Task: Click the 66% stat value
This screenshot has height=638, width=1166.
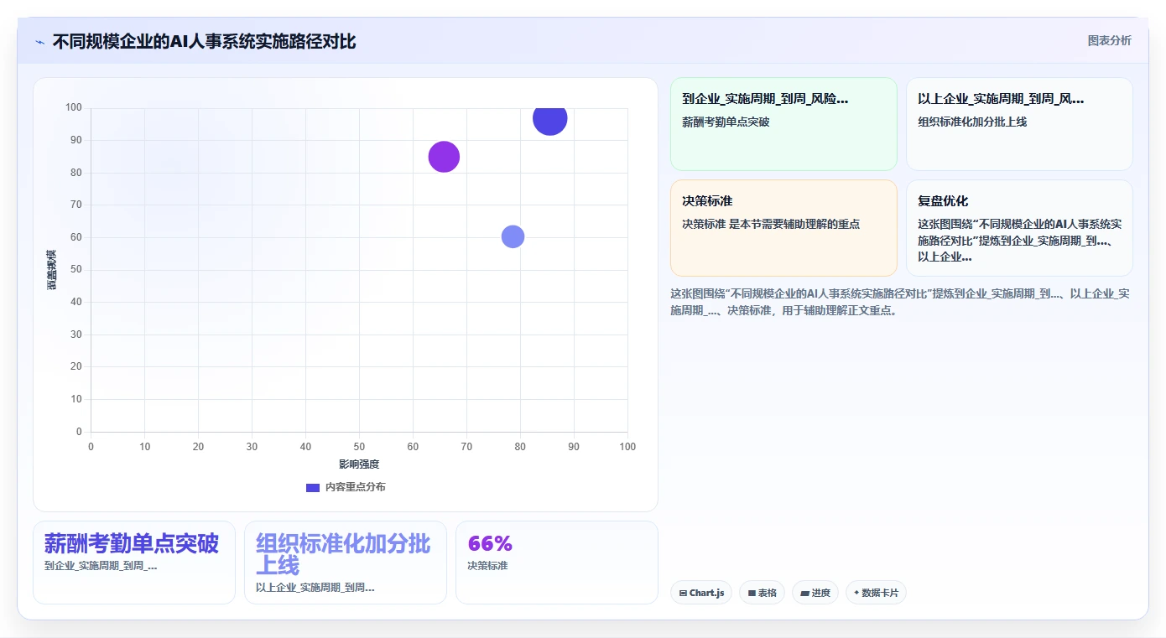Action: click(x=490, y=543)
